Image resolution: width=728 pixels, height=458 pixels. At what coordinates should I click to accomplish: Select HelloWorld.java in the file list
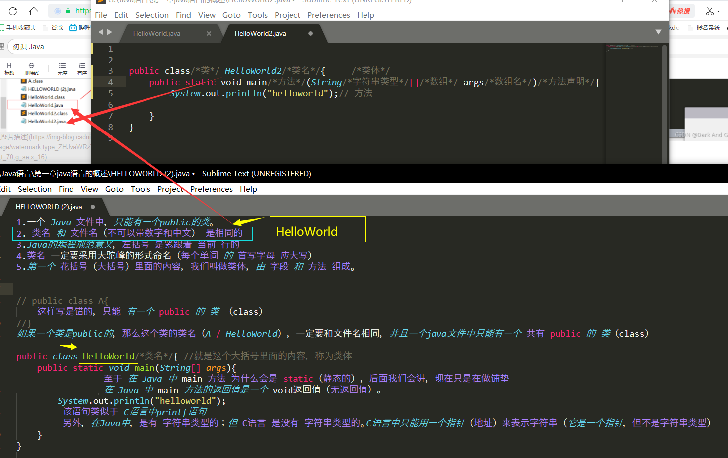point(42,105)
